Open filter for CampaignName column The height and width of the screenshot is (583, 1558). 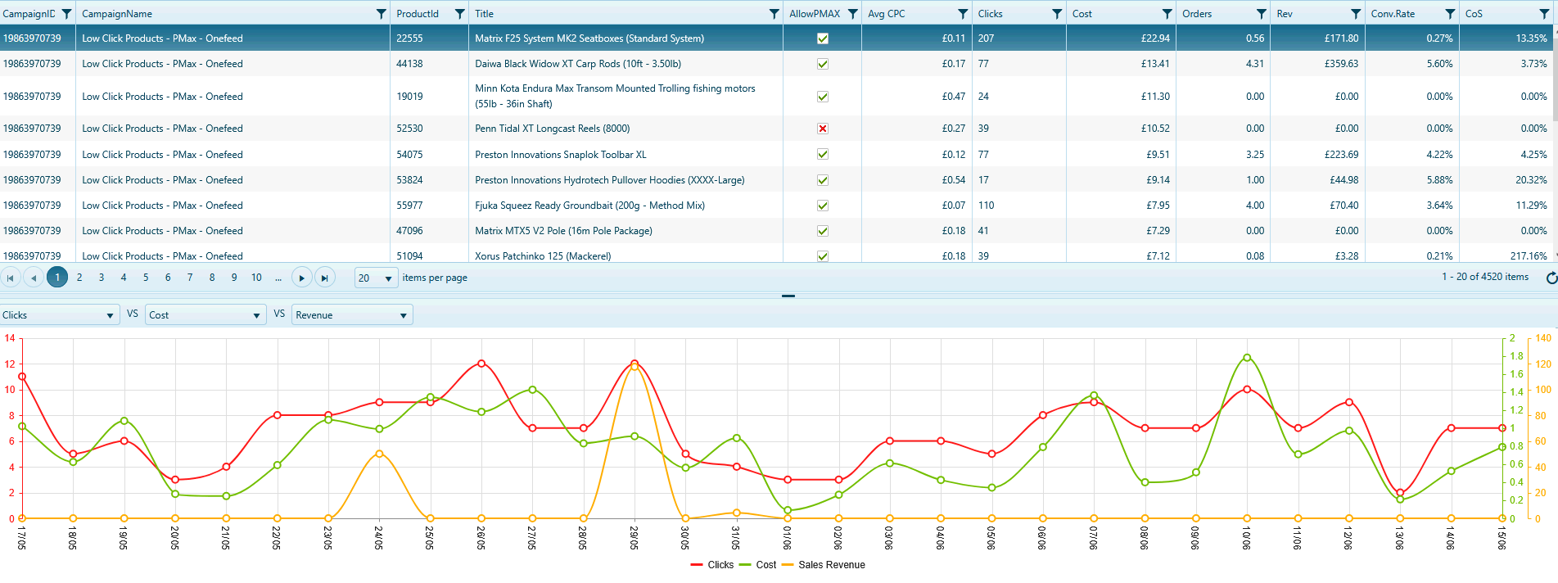tap(381, 14)
